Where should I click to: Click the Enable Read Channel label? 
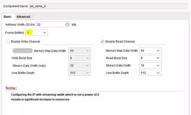pos(120,41)
